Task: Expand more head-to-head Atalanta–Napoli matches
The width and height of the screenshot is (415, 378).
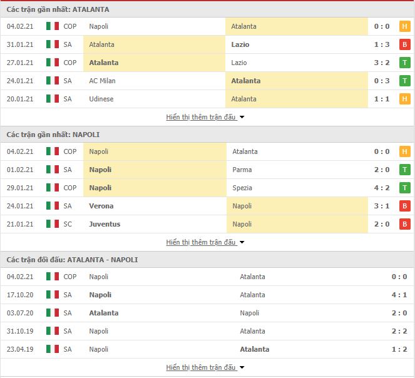Action: coord(205,367)
